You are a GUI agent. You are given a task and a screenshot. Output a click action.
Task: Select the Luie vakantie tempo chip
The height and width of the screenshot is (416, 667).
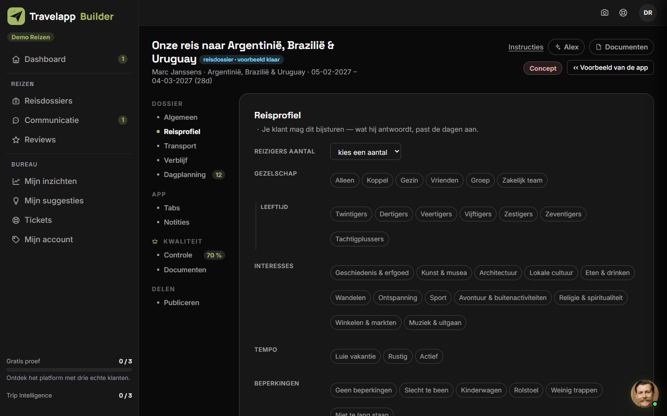pyautogui.click(x=356, y=356)
